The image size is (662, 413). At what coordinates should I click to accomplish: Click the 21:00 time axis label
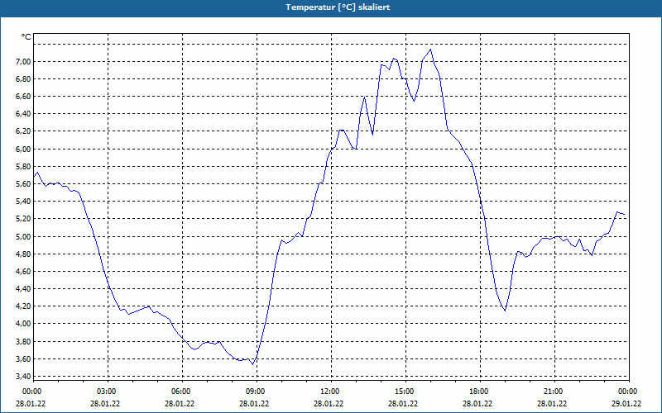click(x=552, y=392)
